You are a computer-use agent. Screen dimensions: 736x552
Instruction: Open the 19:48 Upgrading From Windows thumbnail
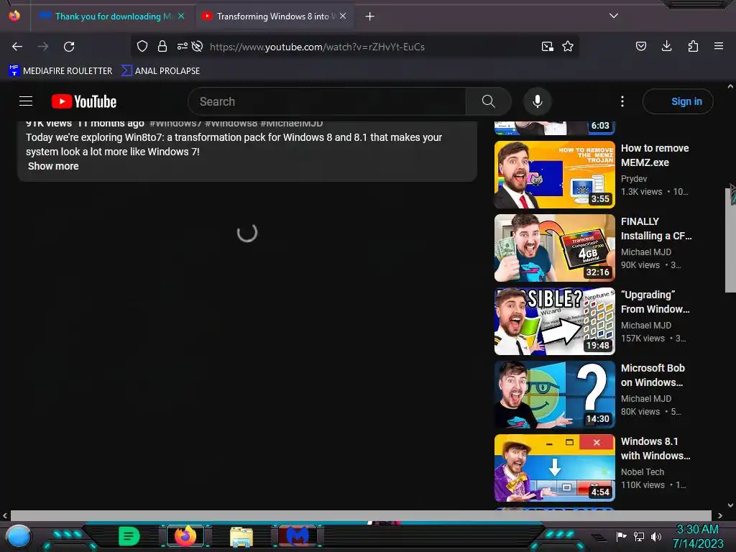555,321
